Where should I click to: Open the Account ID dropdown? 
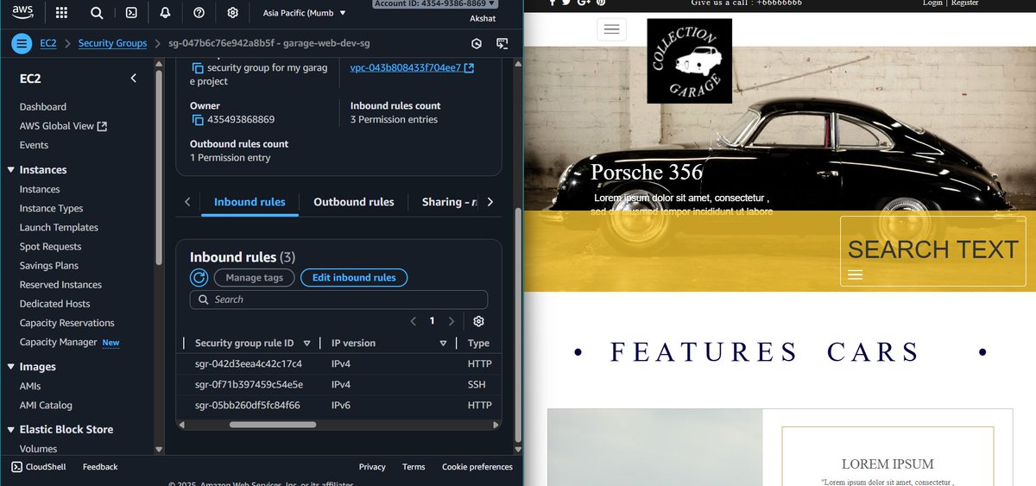coord(436,3)
